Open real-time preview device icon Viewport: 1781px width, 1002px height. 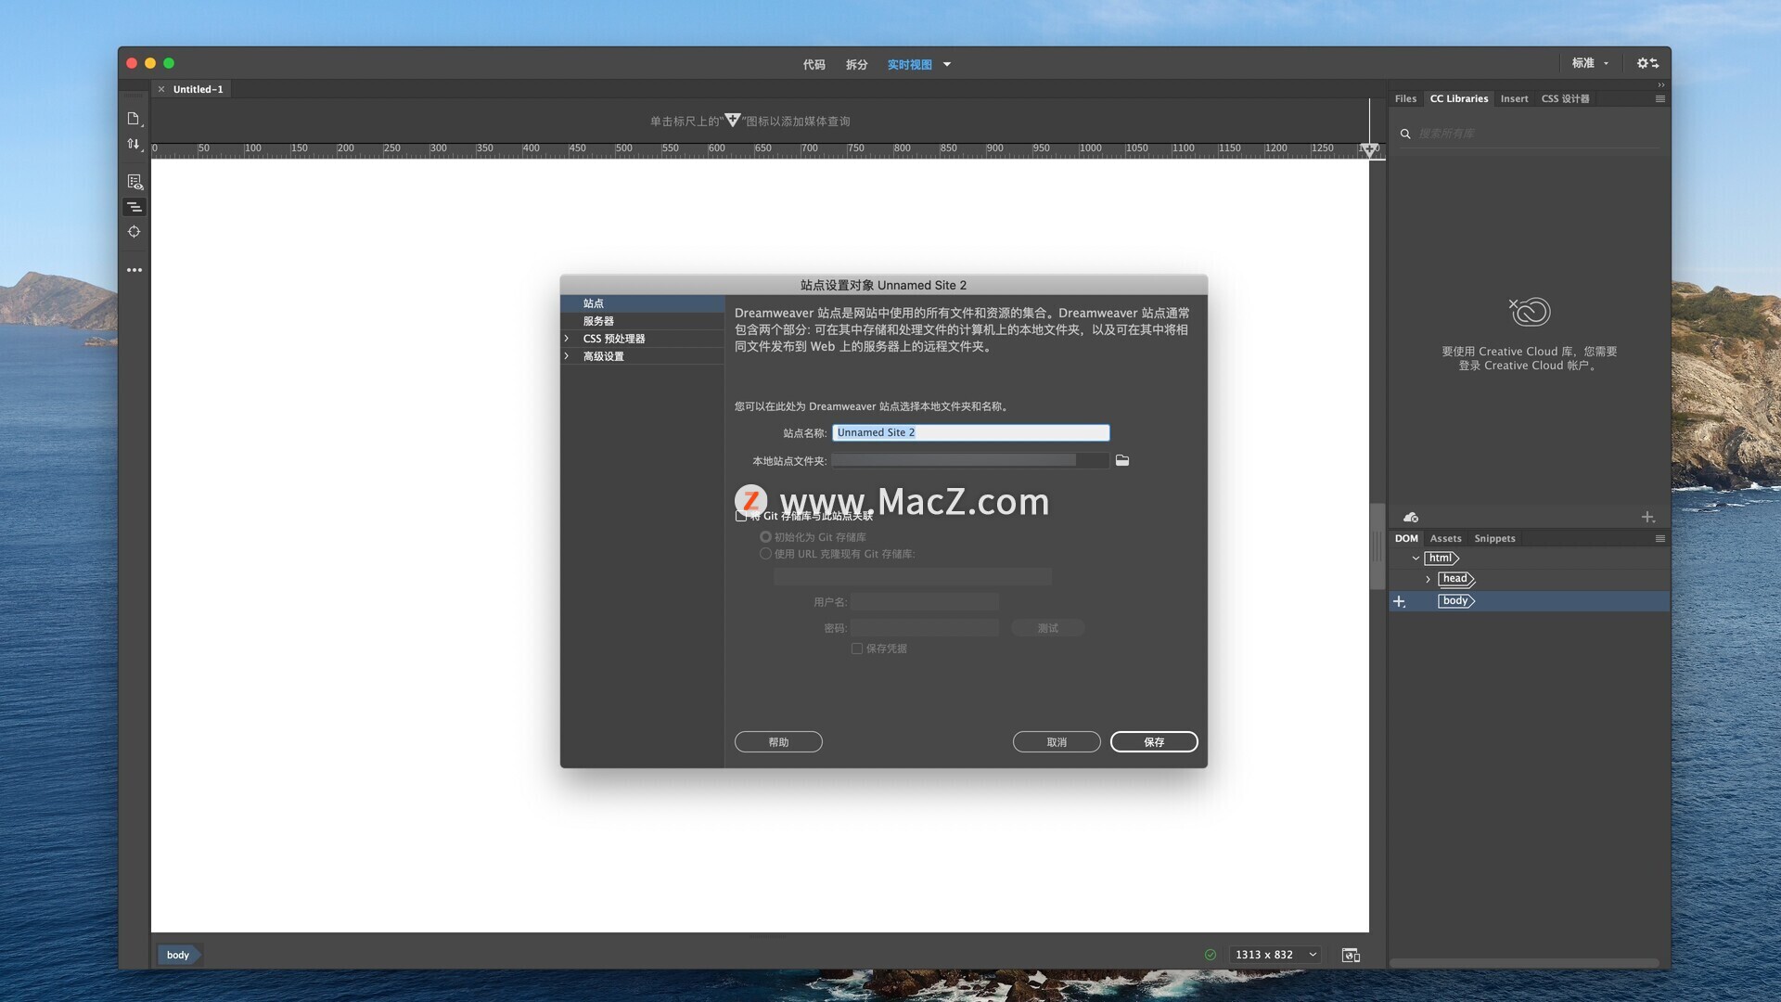(1351, 955)
